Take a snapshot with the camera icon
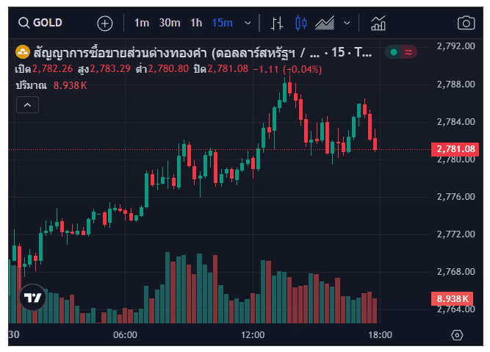The width and height of the screenshot is (490, 352). [466, 23]
